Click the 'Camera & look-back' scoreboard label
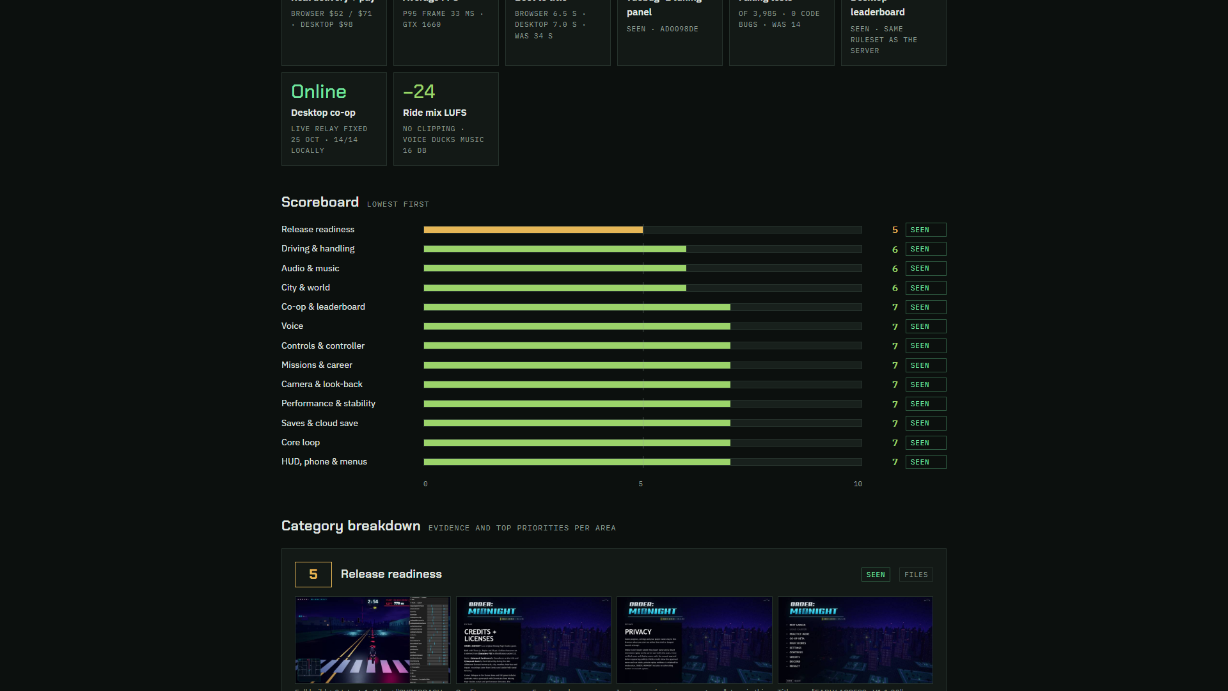Screen dimensions: 1228x691 [x=322, y=384]
